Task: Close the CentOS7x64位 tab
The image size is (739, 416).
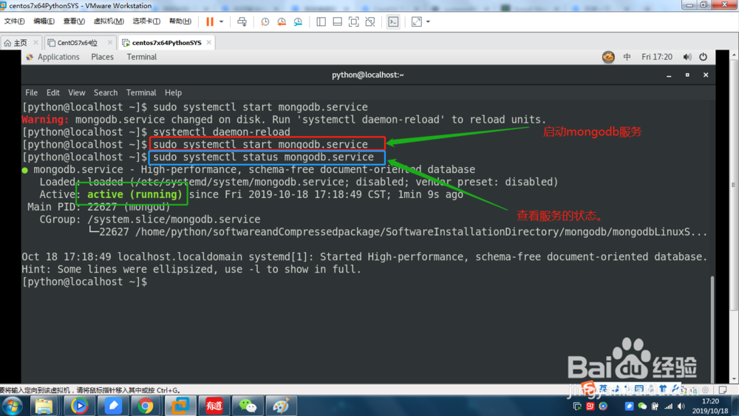Action: pyautogui.click(x=110, y=42)
